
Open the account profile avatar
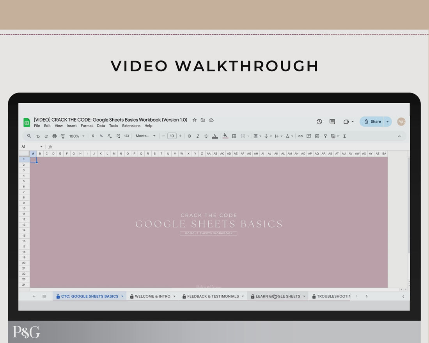click(401, 122)
